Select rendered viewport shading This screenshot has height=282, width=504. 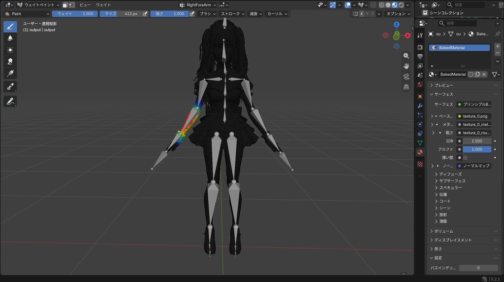pyautogui.click(x=401, y=5)
